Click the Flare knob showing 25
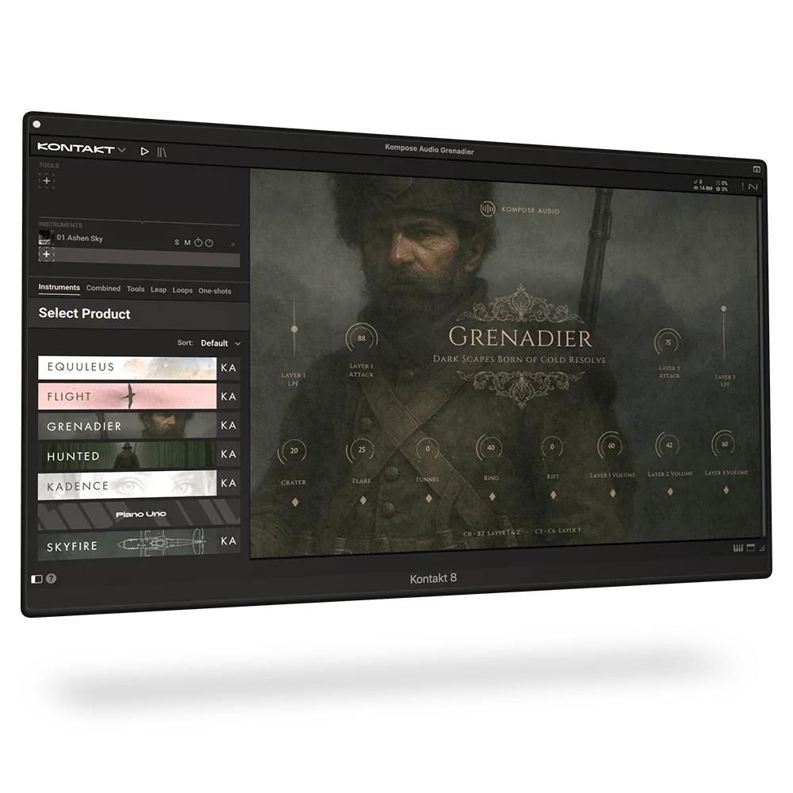The image size is (793, 793). (362, 450)
